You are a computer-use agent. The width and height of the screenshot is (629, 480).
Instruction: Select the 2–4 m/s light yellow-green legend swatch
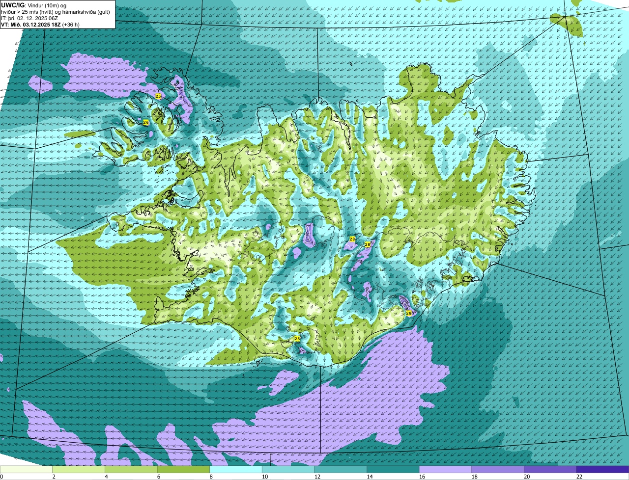pos(79,469)
